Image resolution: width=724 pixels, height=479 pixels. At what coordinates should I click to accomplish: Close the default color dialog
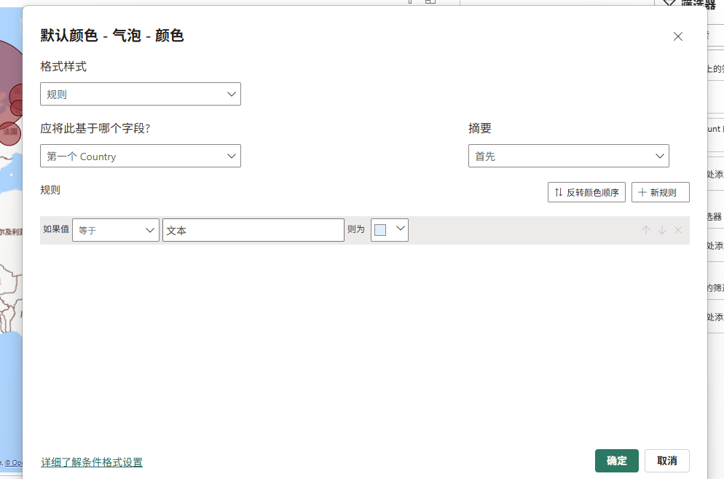(x=677, y=36)
